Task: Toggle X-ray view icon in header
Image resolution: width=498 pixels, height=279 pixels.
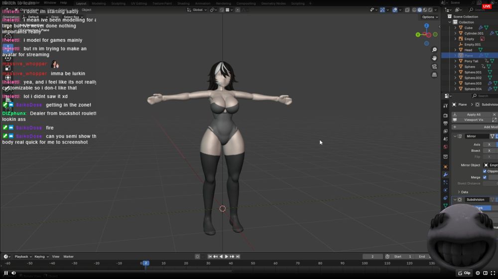Action: point(407,10)
